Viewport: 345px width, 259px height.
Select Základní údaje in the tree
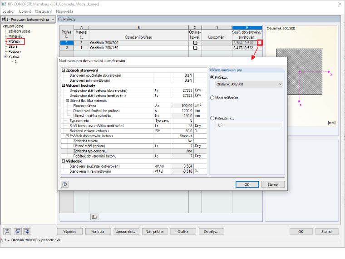pos(20,31)
